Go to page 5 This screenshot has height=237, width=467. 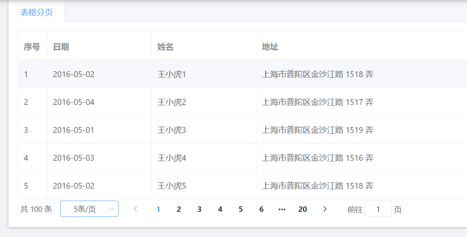pos(240,209)
